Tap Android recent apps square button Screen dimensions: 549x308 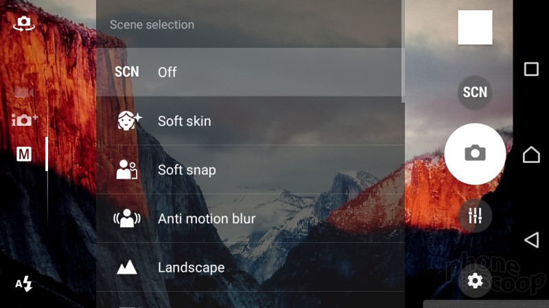531,69
